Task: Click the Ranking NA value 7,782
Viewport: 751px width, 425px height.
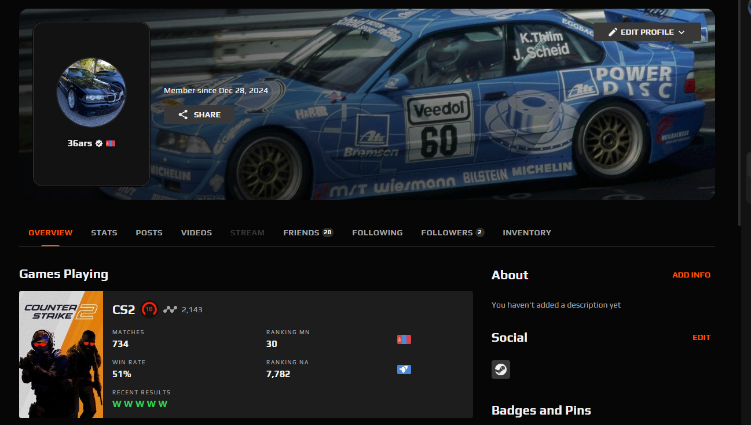Action: [278, 374]
